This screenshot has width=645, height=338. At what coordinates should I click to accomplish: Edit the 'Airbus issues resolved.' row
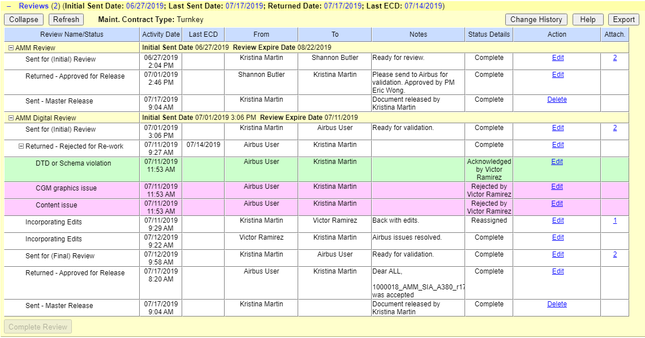pyautogui.click(x=558, y=237)
